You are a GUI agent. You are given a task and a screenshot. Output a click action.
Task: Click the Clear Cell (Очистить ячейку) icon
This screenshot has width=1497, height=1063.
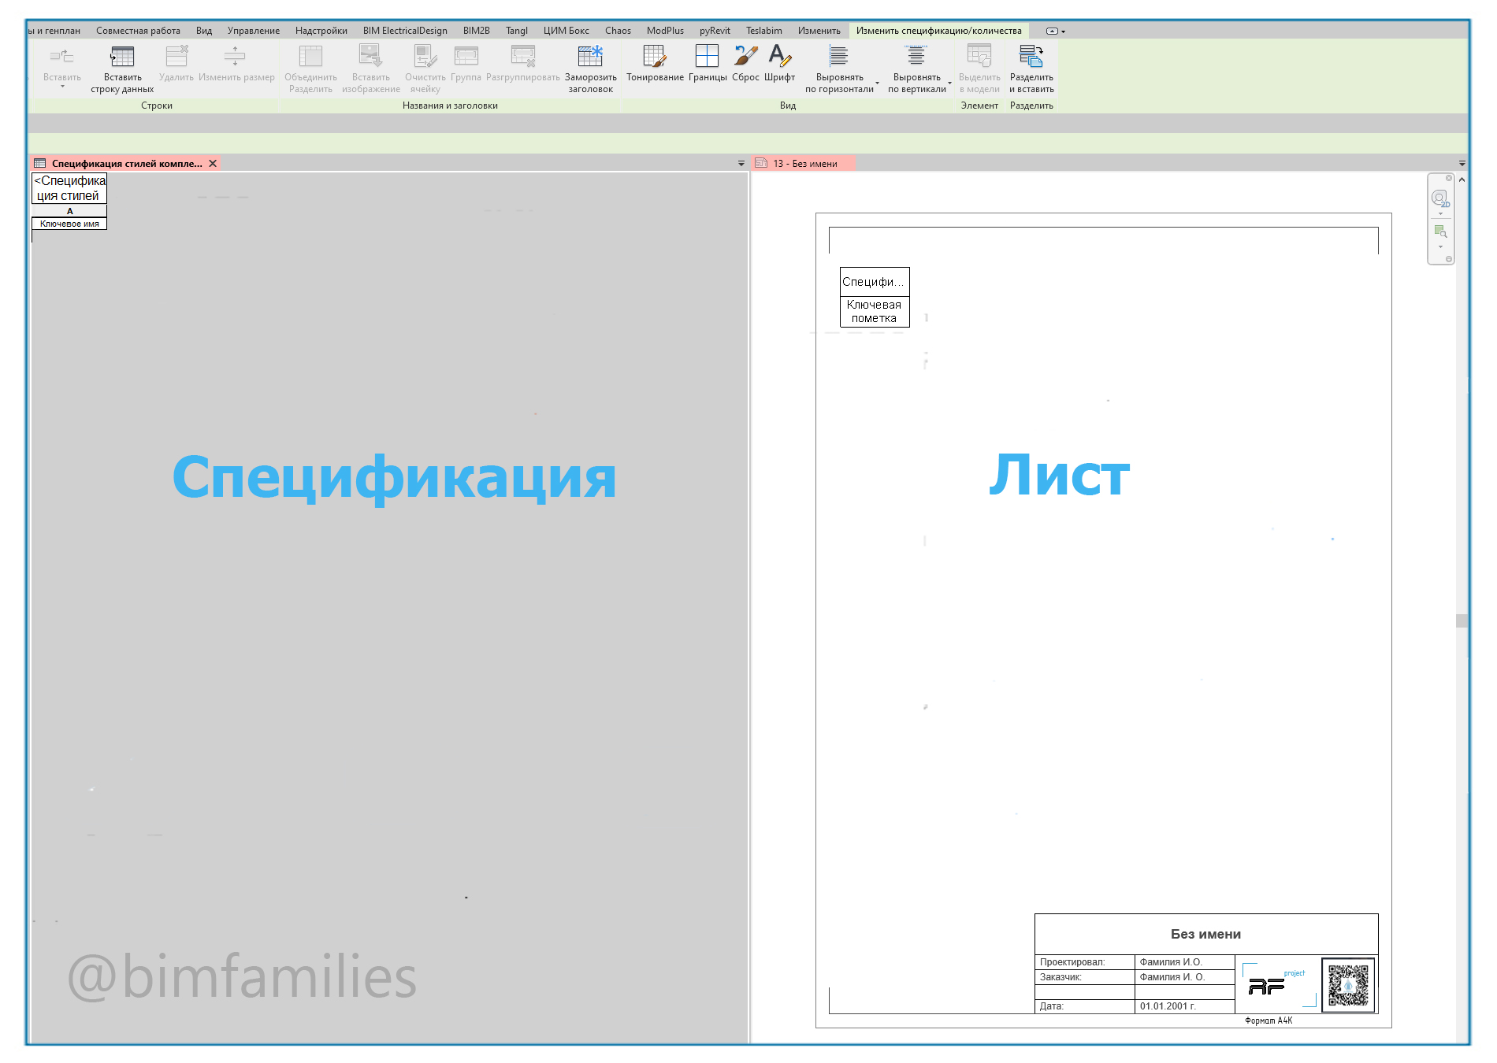click(425, 57)
